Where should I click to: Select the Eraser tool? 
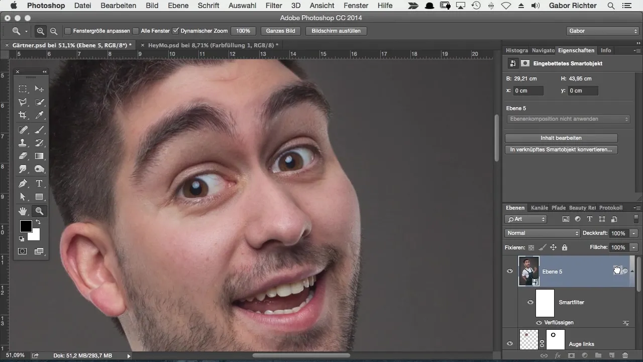click(x=23, y=156)
